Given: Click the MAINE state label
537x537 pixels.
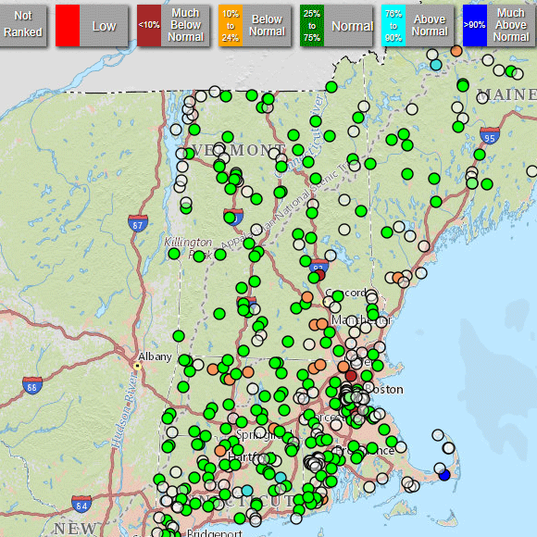Looking at the screenshot, I should (506, 94).
